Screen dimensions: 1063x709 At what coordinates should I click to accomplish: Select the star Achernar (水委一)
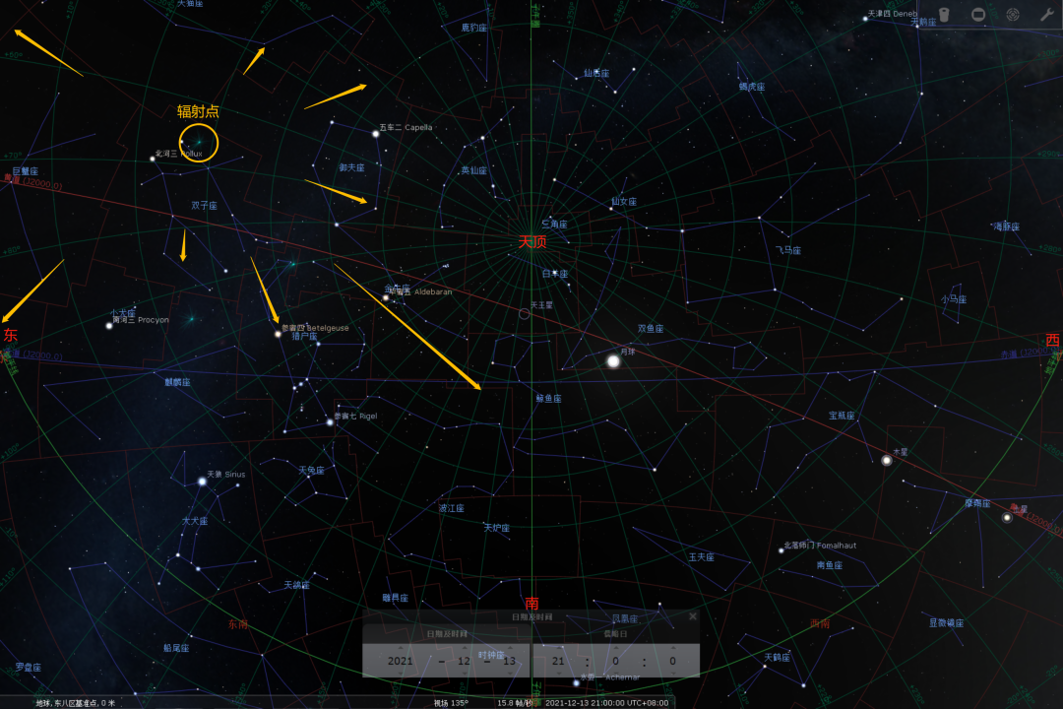(x=576, y=682)
